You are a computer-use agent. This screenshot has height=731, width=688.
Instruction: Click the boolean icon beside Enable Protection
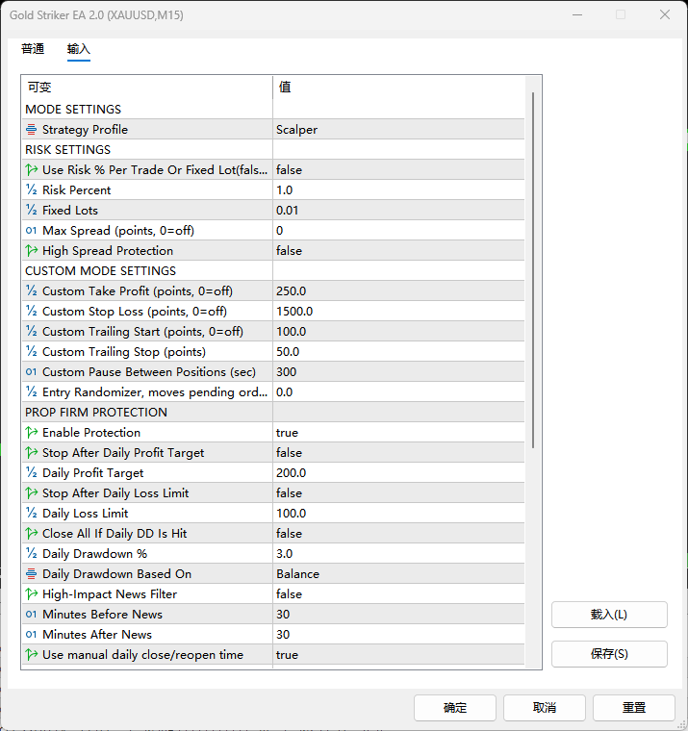pyautogui.click(x=31, y=432)
